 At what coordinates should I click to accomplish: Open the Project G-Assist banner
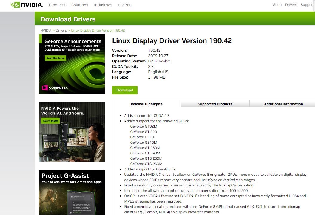tap(72, 193)
